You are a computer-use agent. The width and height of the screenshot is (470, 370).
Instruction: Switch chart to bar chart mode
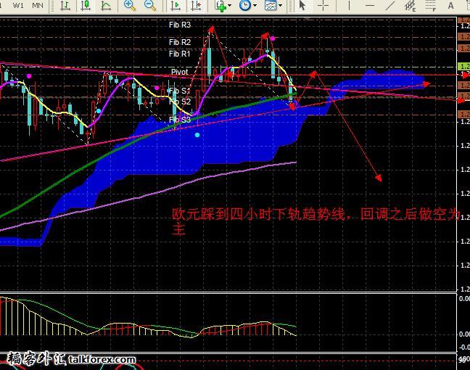tap(65, 6)
